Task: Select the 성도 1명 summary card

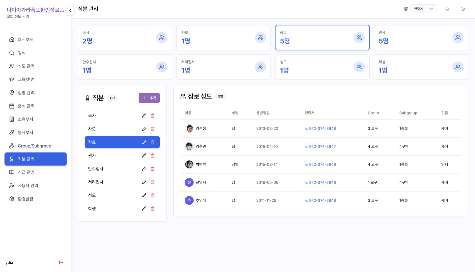Action: [322, 67]
